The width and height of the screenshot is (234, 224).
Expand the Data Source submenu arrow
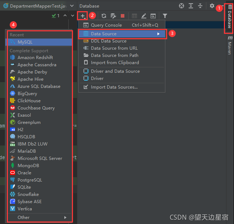[x=159, y=34]
